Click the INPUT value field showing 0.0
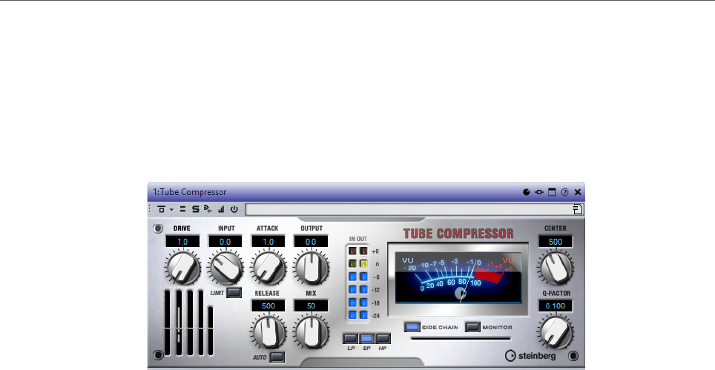This screenshot has height=370, width=715. [x=225, y=242]
